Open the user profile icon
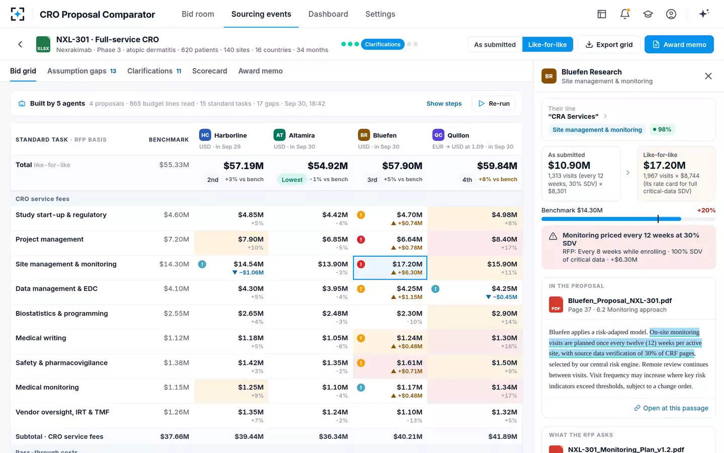The image size is (724, 453). tap(671, 14)
